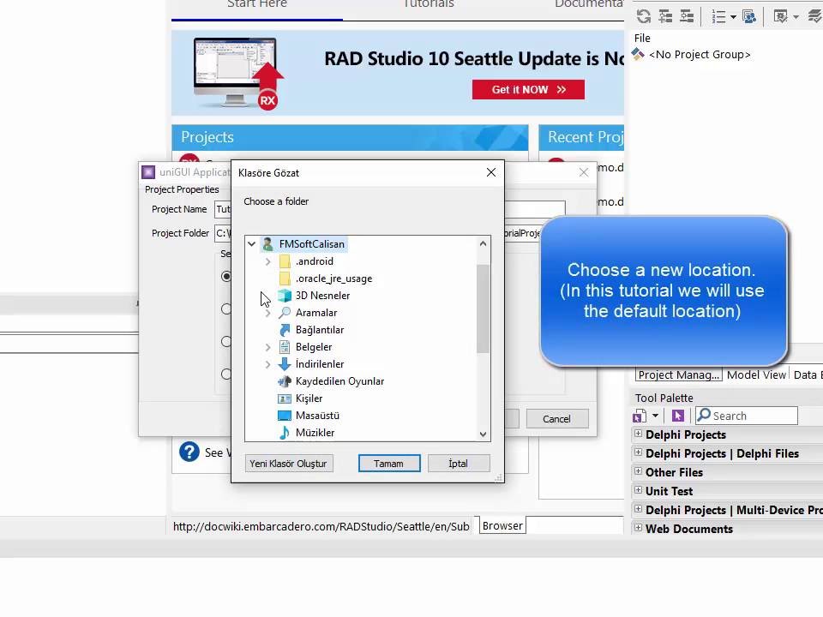Click the folder tree scrollbar up arrow

pos(483,243)
